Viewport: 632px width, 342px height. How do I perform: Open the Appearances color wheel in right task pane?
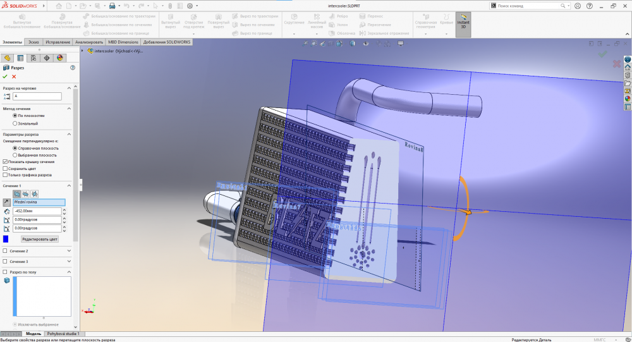628,98
